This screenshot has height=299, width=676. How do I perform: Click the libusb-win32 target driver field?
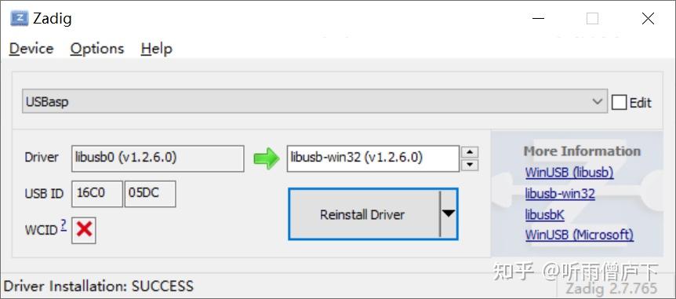(373, 159)
